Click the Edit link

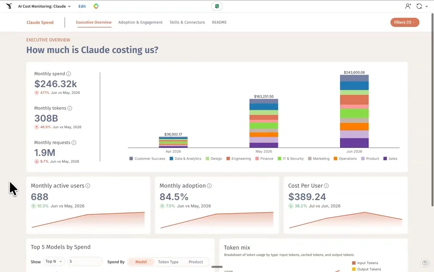82,6
